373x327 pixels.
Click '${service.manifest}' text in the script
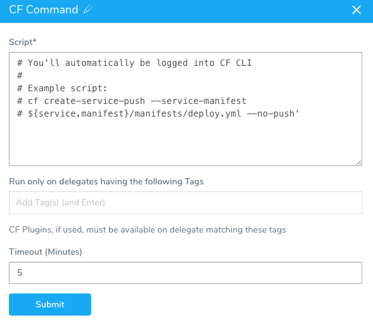click(79, 113)
